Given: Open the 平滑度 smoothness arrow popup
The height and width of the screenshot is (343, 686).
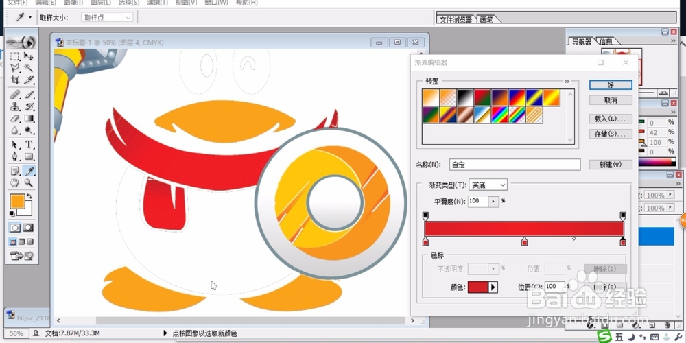Looking at the screenshot, I should (x=494, y=201).
